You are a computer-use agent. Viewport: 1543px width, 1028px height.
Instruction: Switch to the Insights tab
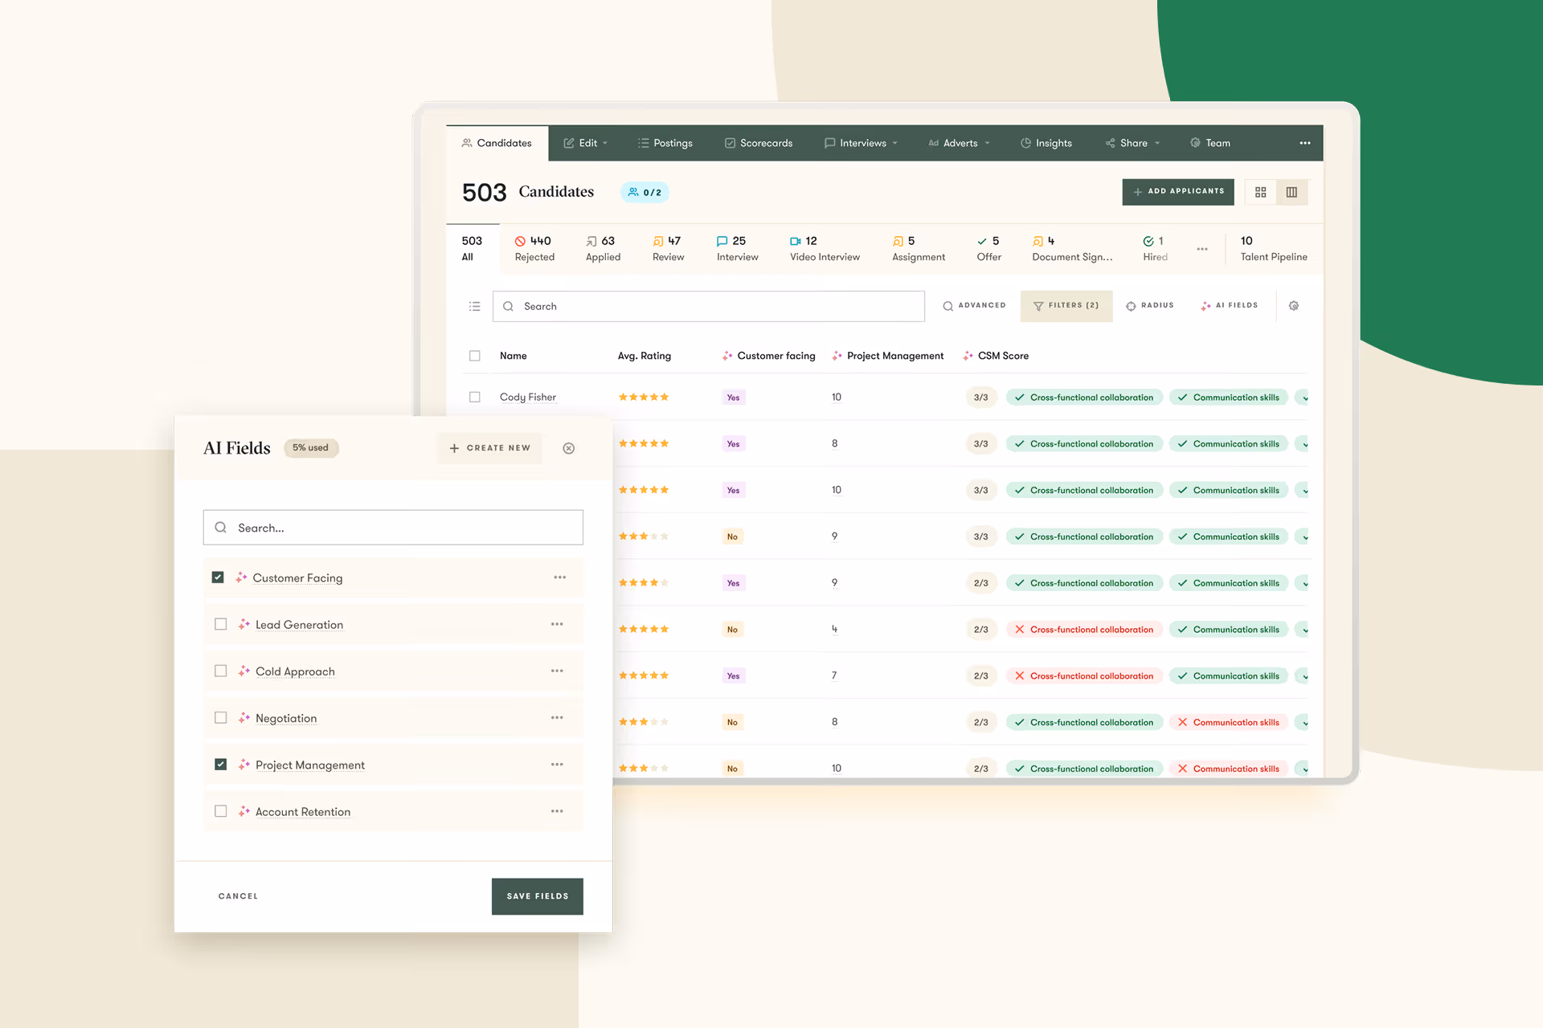(1046, 143)
